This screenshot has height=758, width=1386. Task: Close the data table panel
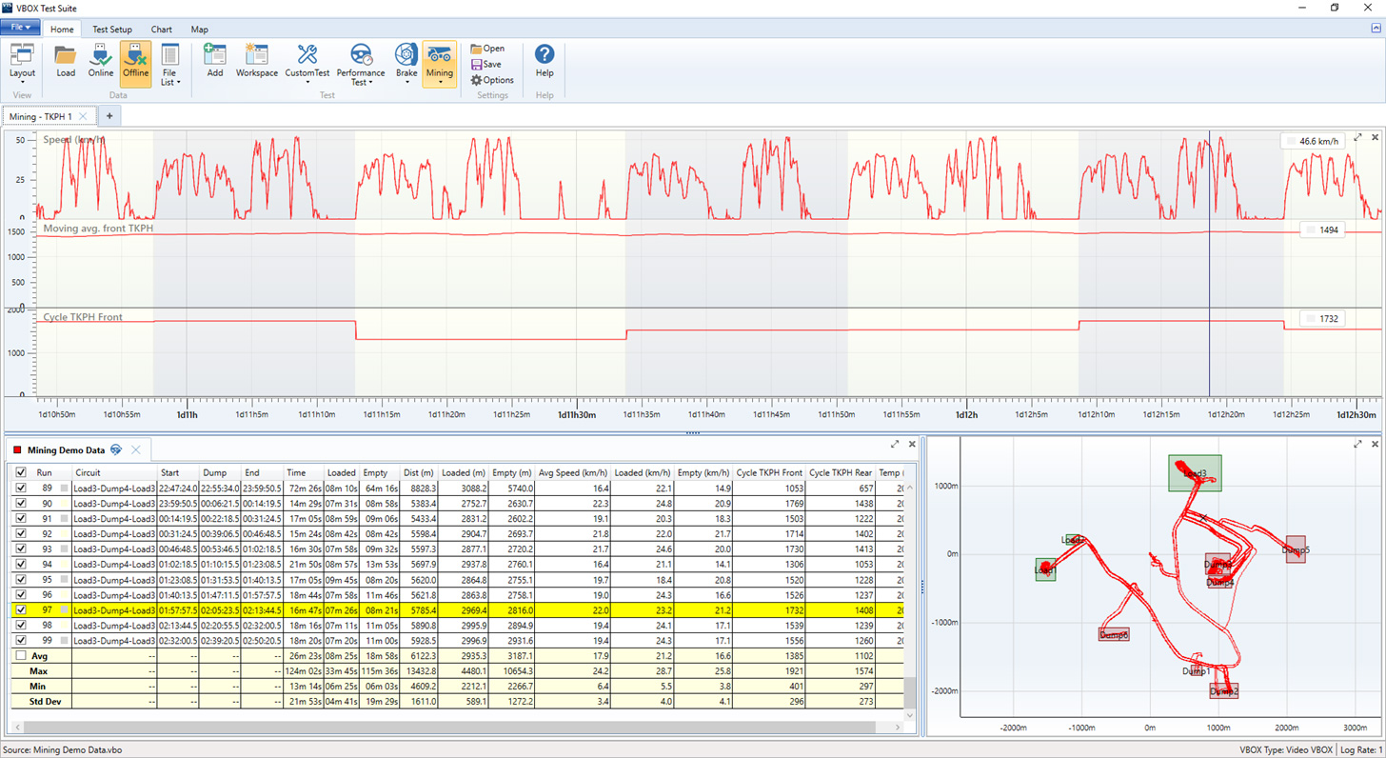[912, 444]
